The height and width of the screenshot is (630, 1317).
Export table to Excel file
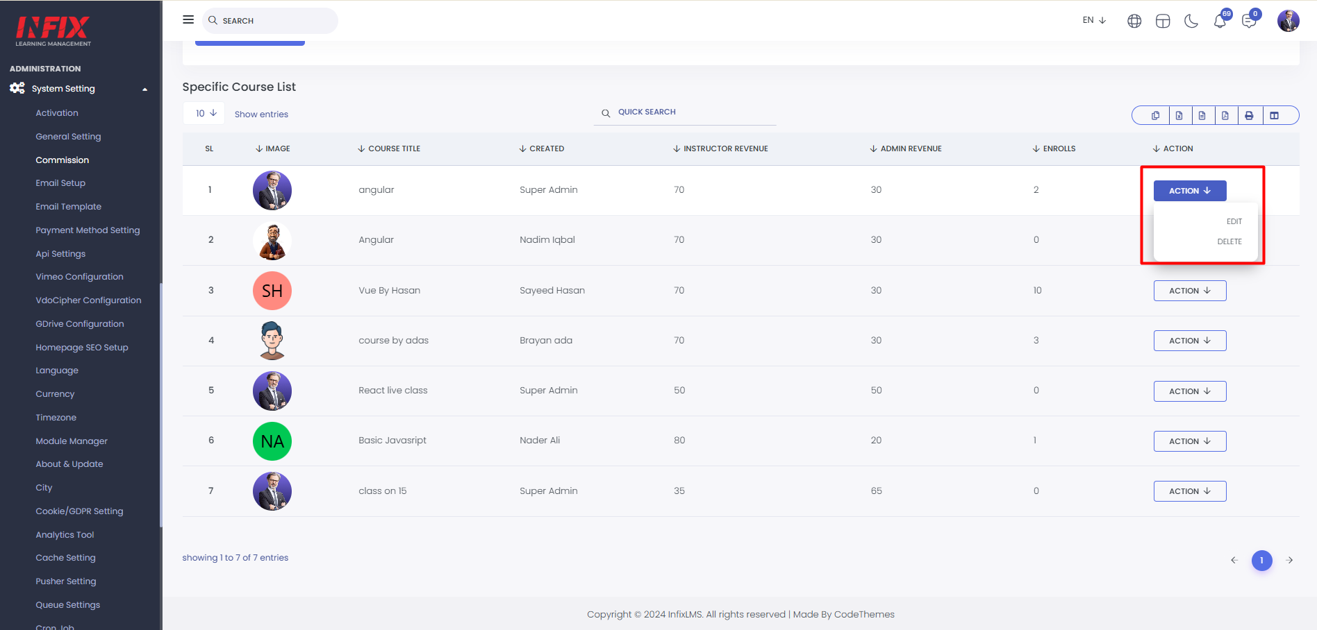coord(1179,115)
